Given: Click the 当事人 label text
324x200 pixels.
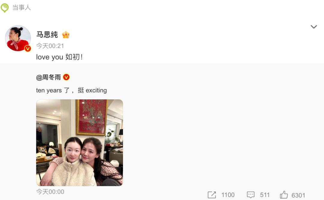Looking at the screenshot, I should [x=22, y=7].
